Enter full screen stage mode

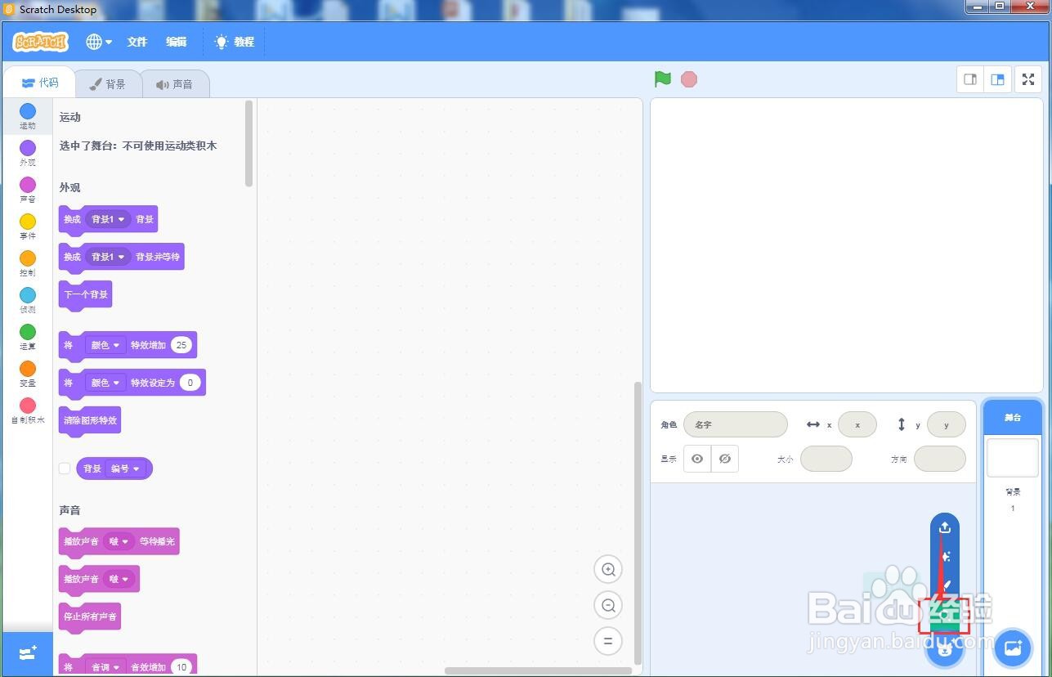(x=1028, y=79)
